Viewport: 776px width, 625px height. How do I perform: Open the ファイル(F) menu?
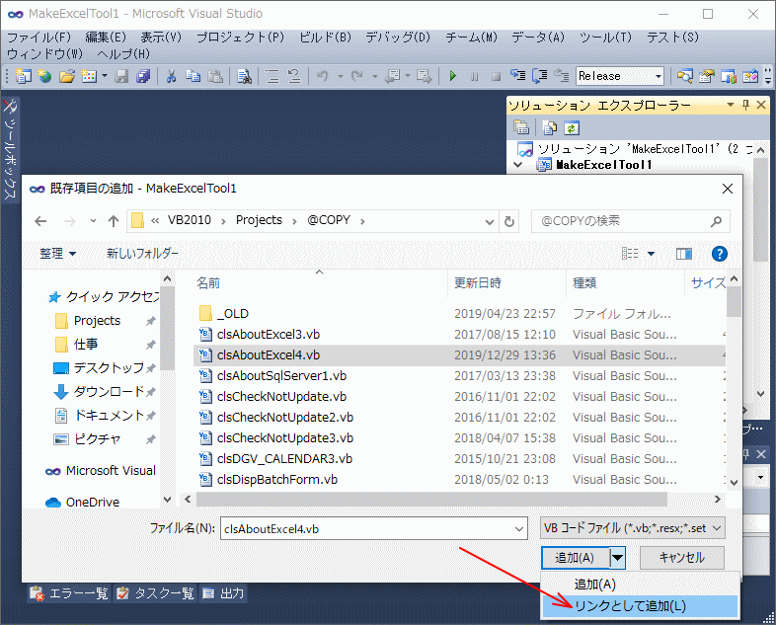[x=39, y=38]
